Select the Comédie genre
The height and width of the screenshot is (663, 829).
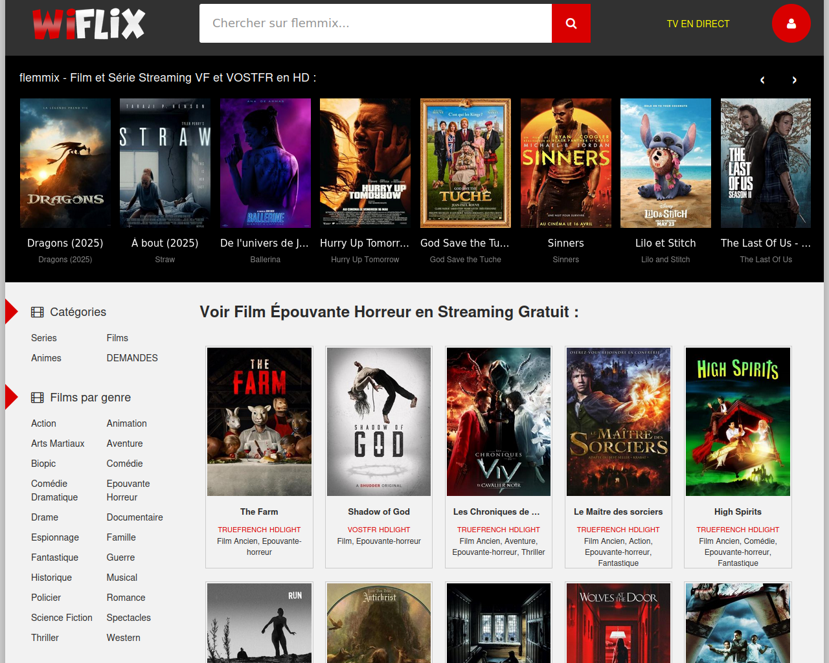125,464
